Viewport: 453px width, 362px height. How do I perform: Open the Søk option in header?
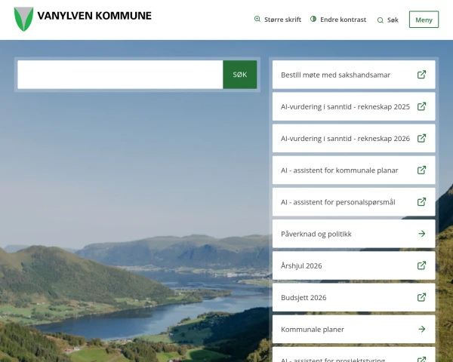coord(387,20)
